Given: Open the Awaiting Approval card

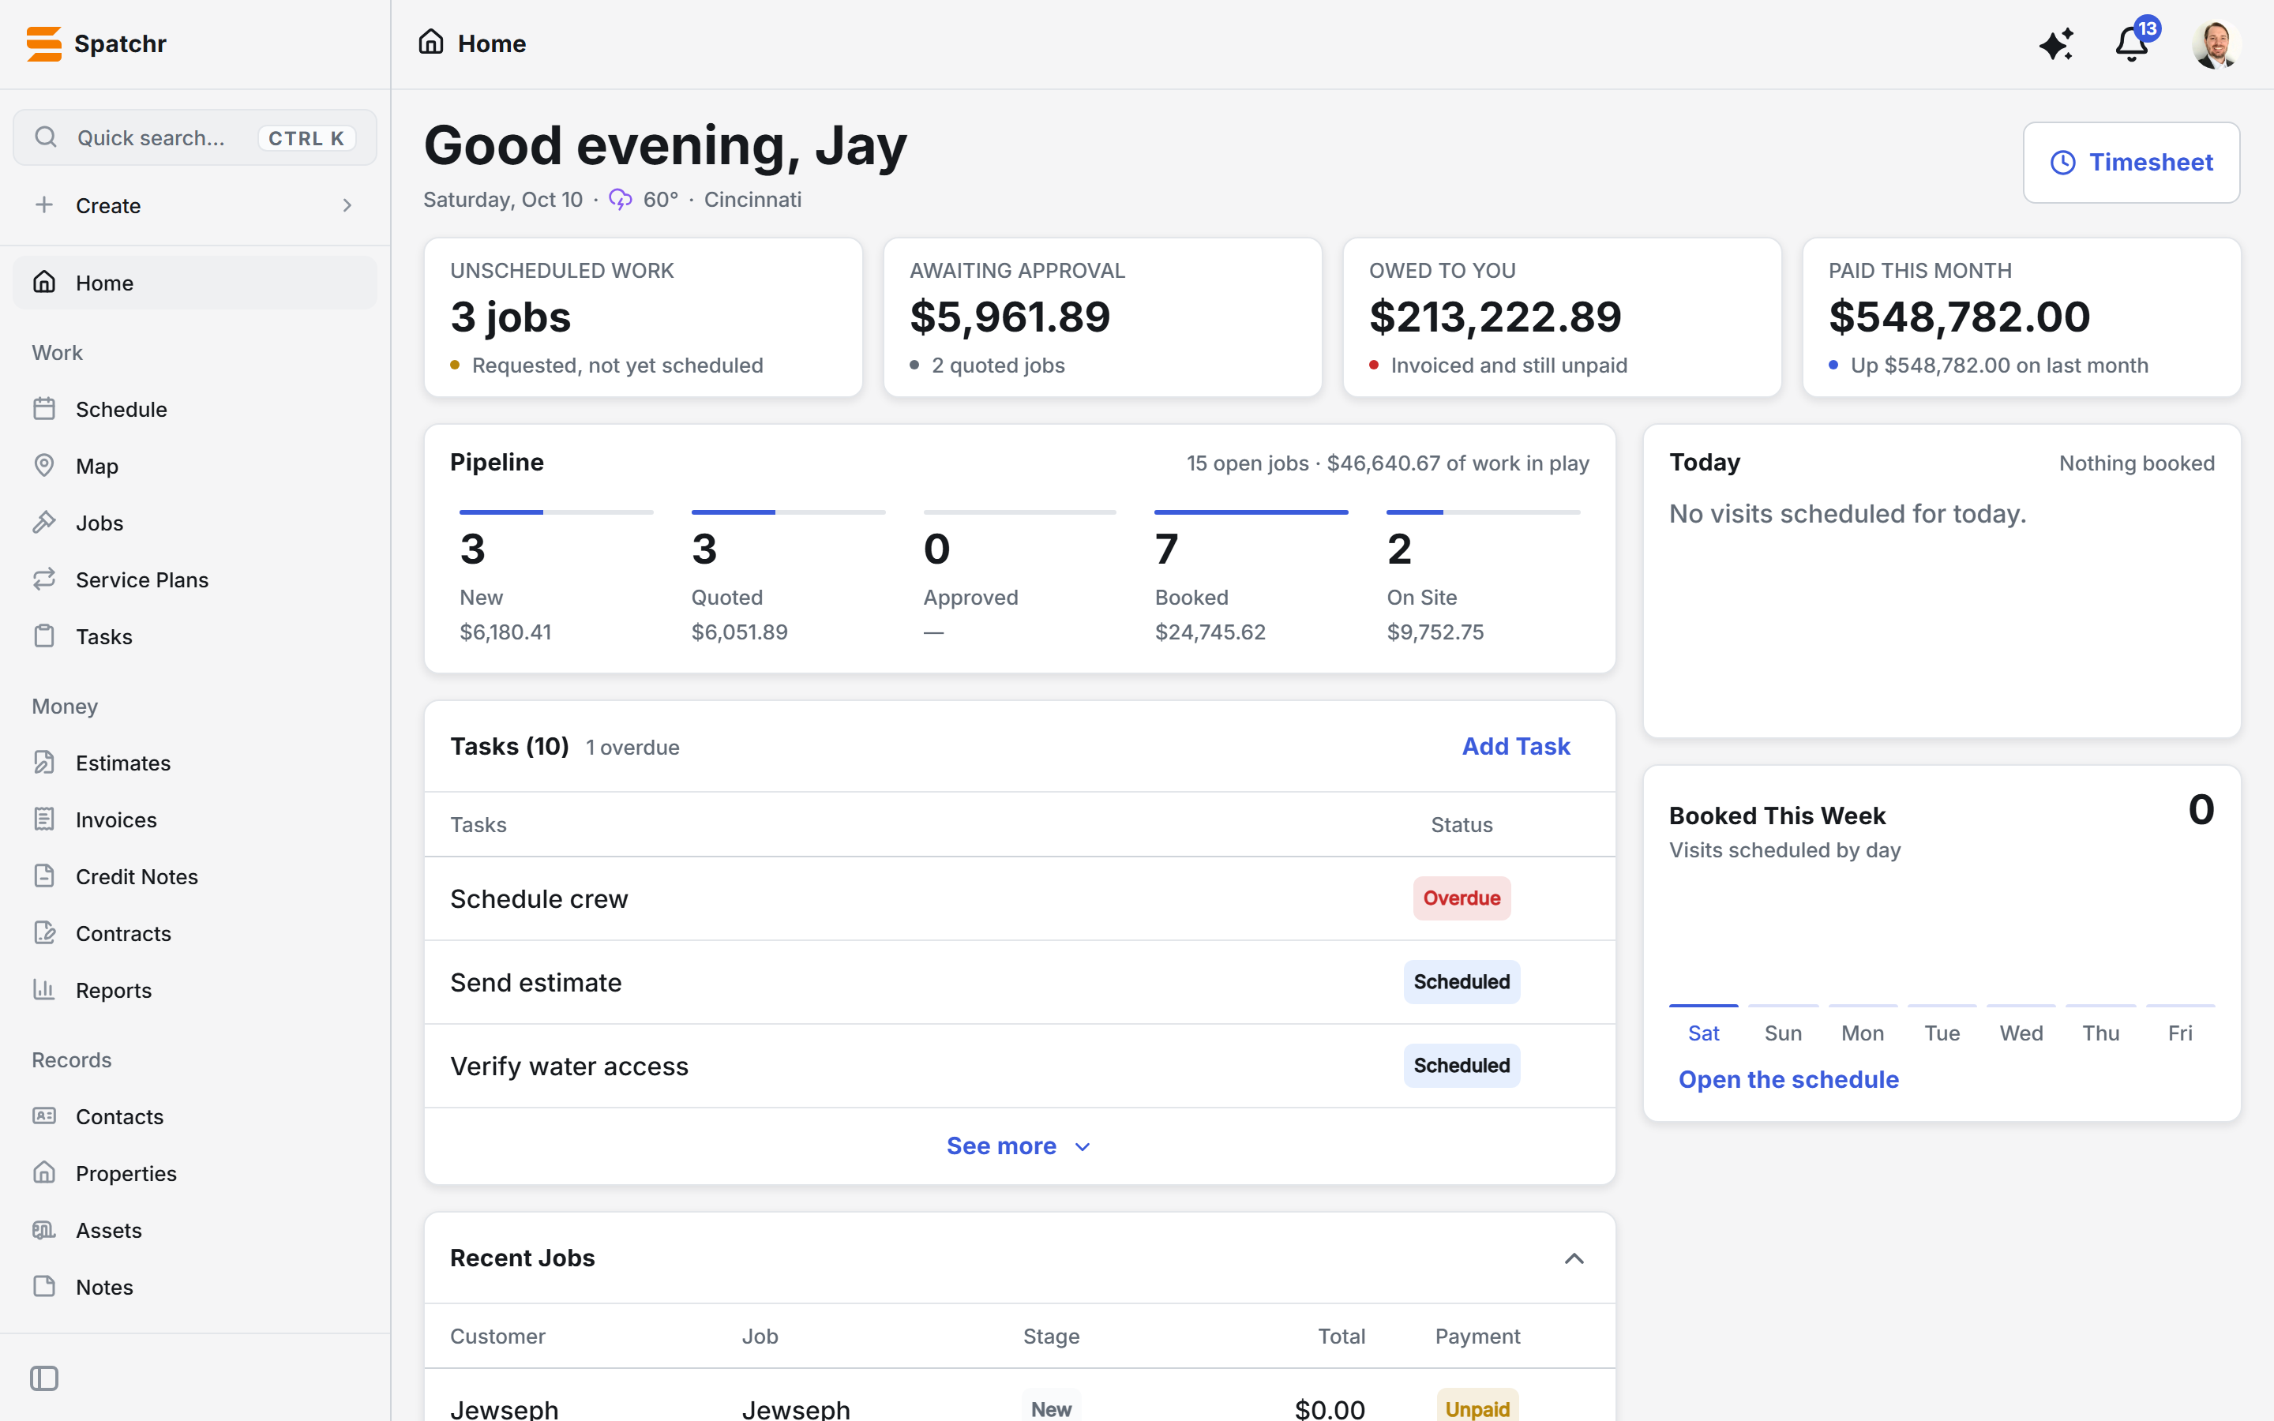Looking at the screenshot, I should pos(1102,317).
